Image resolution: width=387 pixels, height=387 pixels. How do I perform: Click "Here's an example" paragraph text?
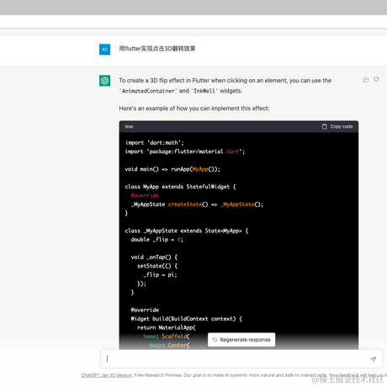pyautogui.click(x=194, y=109)
